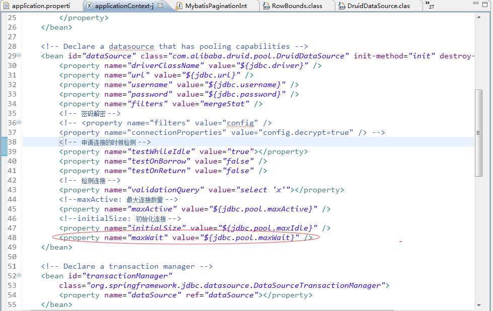
Task: Click the scroll up arrow
Action: (478, 18)
